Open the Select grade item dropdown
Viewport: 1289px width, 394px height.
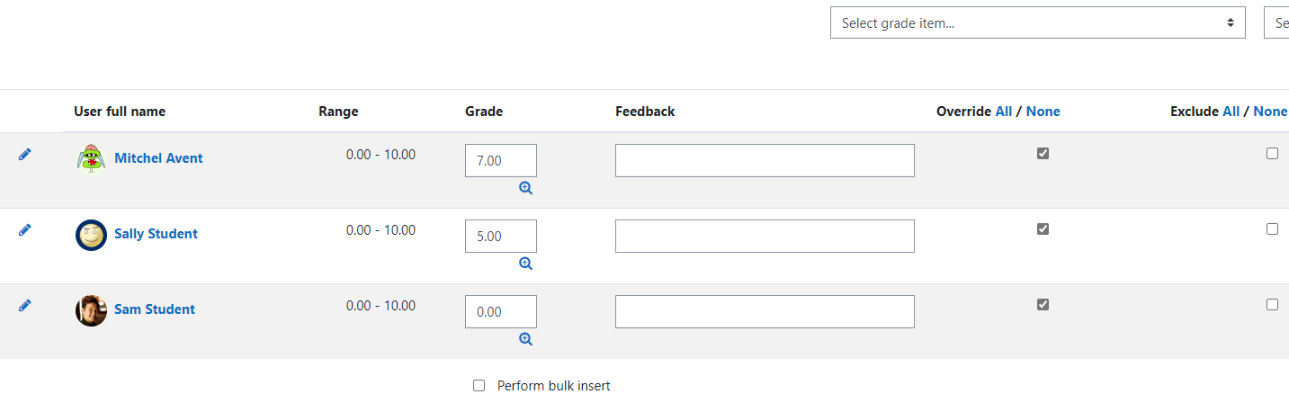tap(1037, 23)
